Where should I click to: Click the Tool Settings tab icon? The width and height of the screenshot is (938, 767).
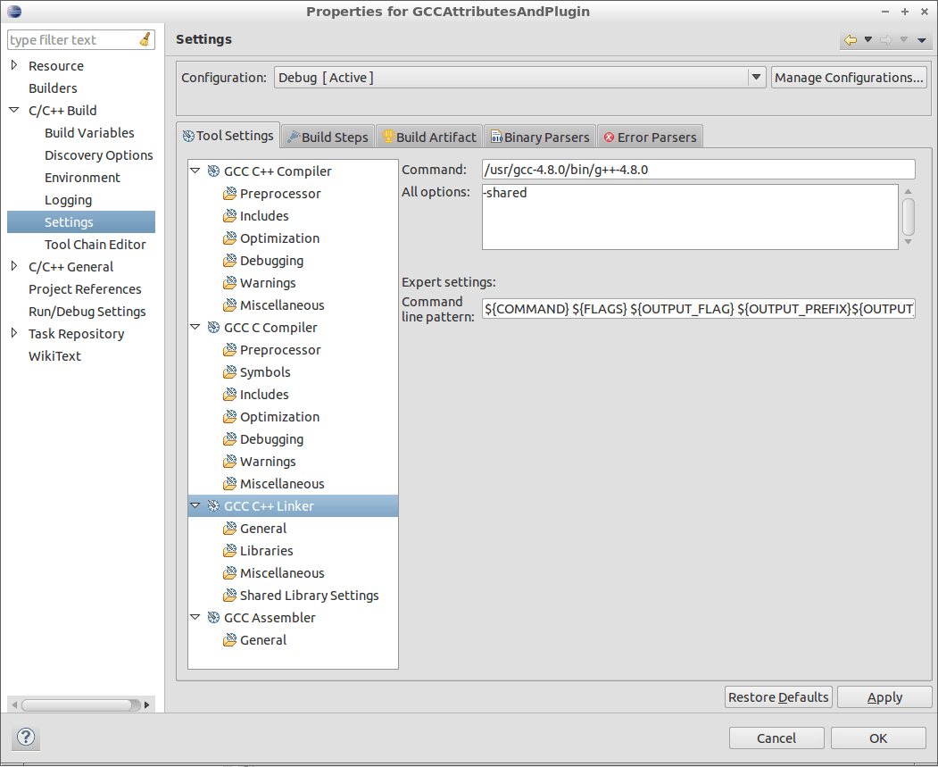pyautogui.click(x=188, y=136)
